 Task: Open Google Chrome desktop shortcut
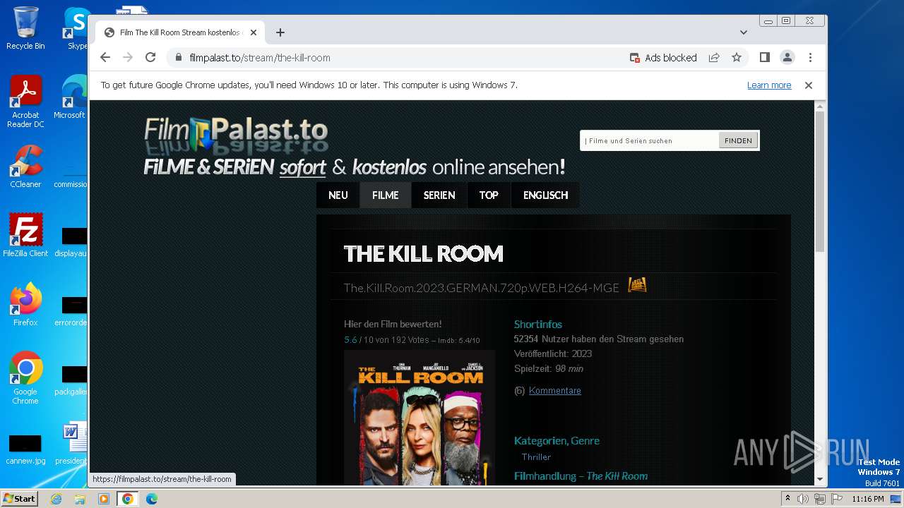point(25,378)
